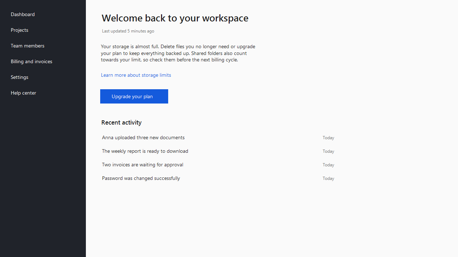This screenshot has width=458, height=257.
Task: Click the Upgrade your plan button
Action: tap(134, 96)
